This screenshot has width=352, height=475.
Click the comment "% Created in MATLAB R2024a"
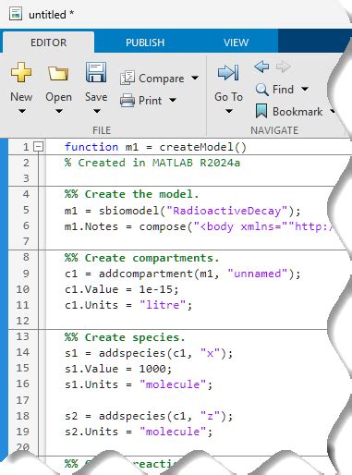pos(152,163)
